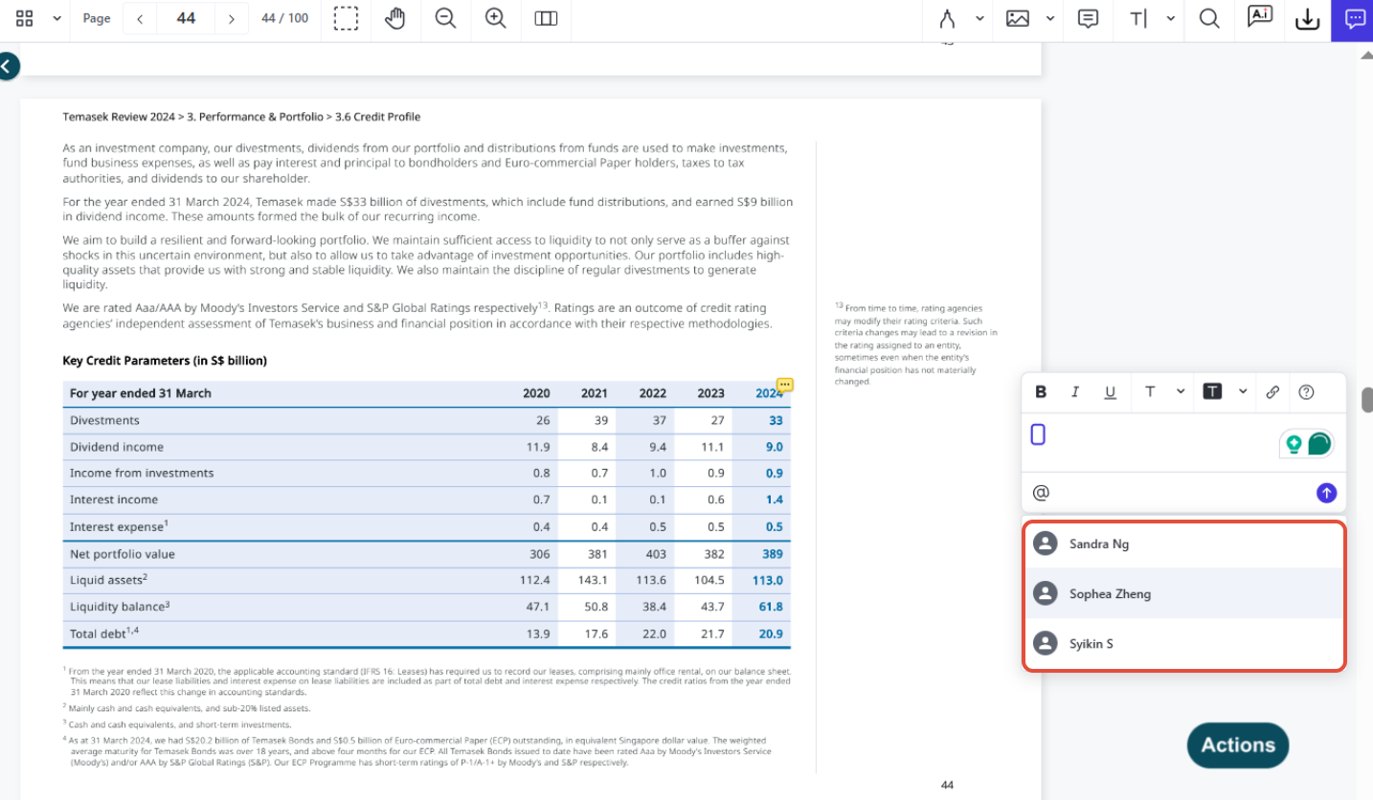Screen dimensions: 1373x800
Task: Toggle the comments panel button
Action: tap(1354, 19)
